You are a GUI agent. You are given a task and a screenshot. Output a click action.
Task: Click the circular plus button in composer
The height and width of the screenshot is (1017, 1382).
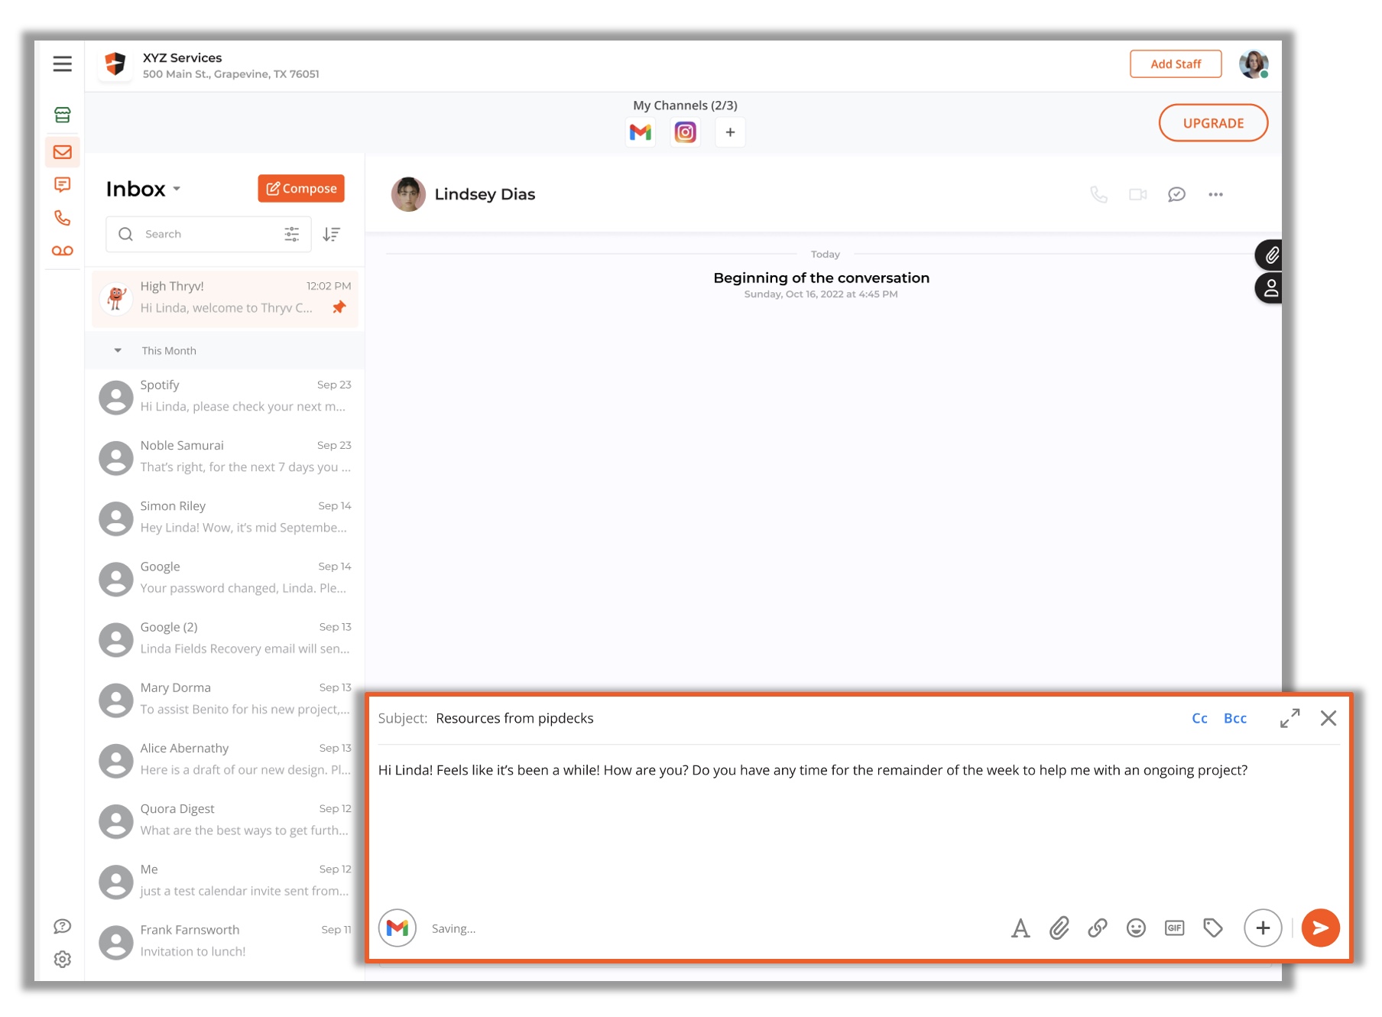(1263, 928)
